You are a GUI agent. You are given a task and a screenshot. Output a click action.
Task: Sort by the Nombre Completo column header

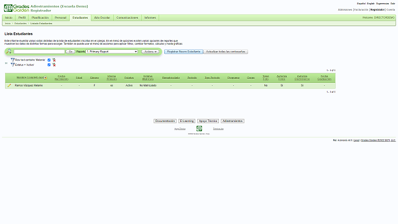(30, 77)
